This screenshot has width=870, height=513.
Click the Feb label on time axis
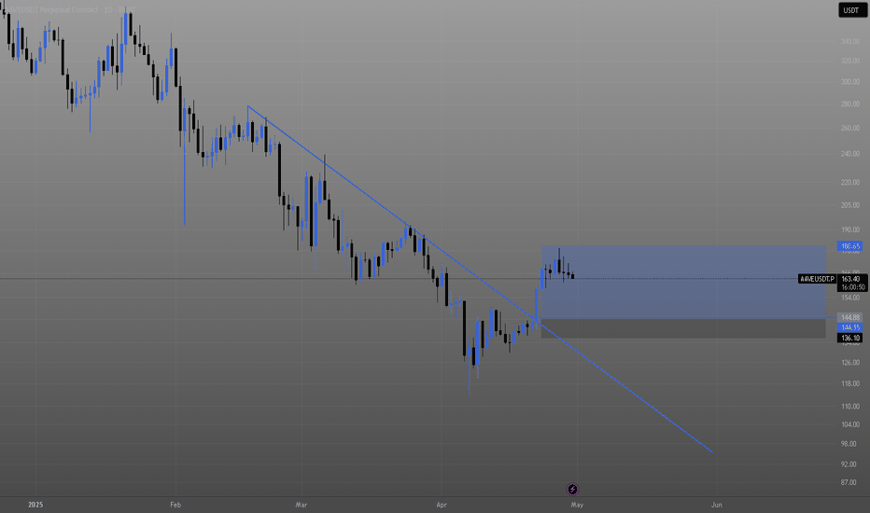tap(175, 505)
